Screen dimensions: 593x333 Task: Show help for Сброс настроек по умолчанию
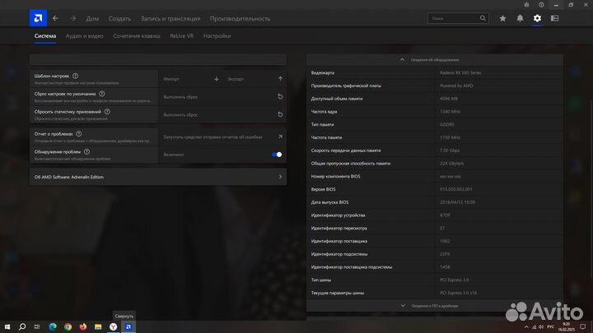tap(102, 94)
